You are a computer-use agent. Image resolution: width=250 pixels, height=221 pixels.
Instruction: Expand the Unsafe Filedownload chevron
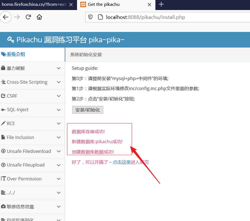(59, 151)
